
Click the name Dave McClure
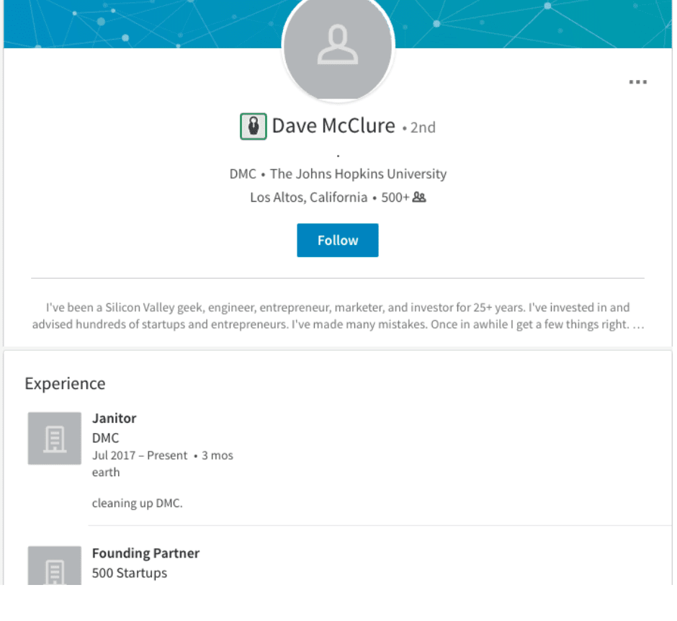coord(333,126)
